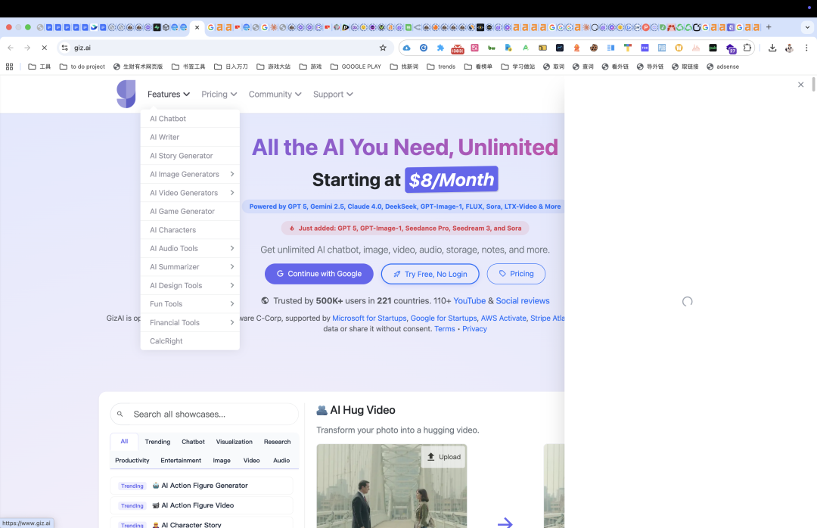
Task: Open Google for Startups link
Action: point(443,318)
